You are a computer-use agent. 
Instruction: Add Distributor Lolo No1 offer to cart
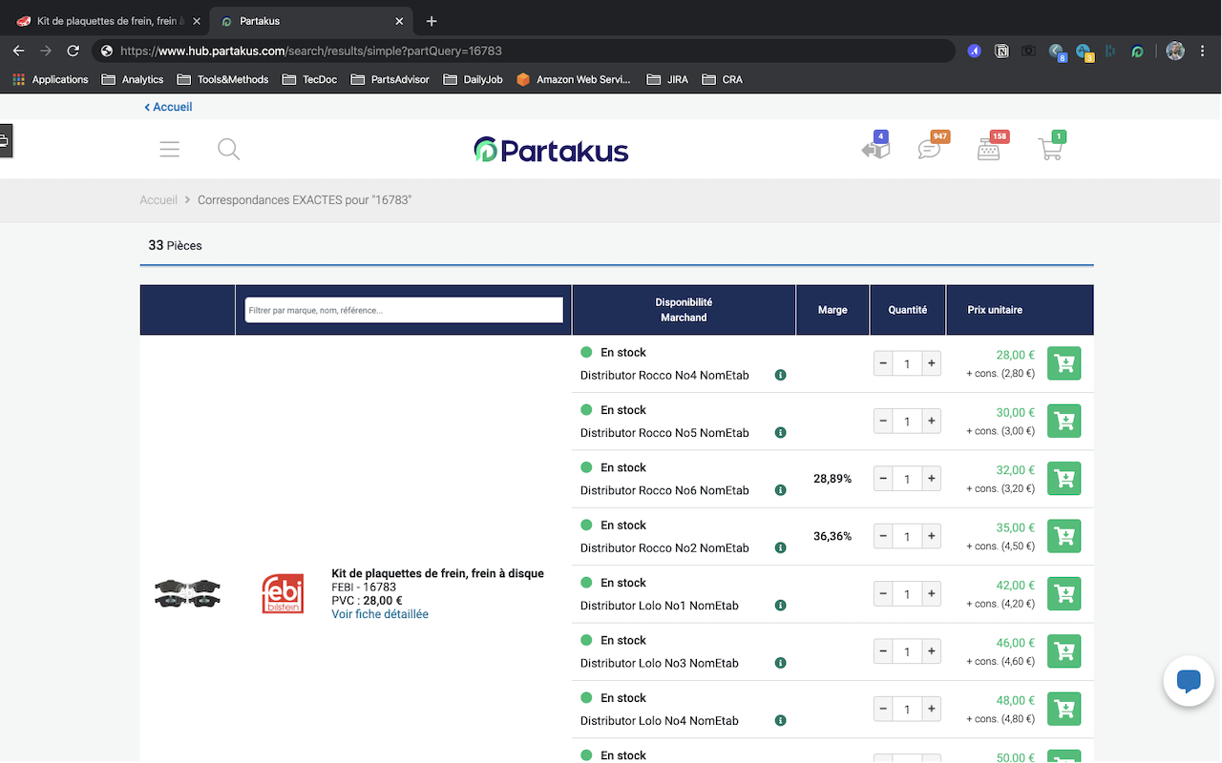[1064, 593]
